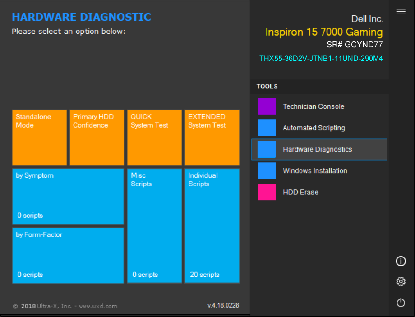Click the blue Hardware Diagnostics icon

click(267, 149)
